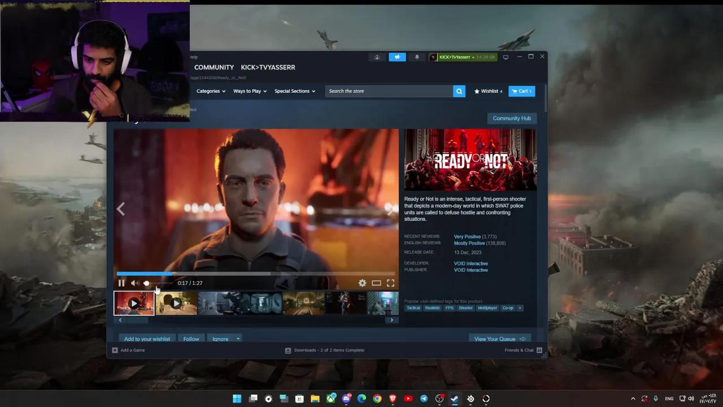The width and height of the screenshot is (723, 407).
Task: Open the Wishlist
Action: point(488,91)
